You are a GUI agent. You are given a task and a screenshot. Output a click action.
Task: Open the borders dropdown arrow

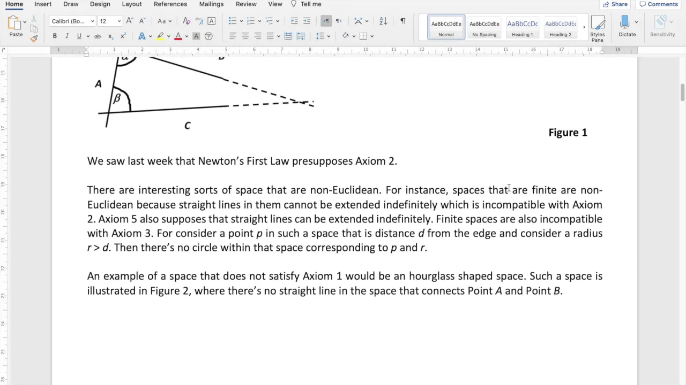tap(372, 36)
